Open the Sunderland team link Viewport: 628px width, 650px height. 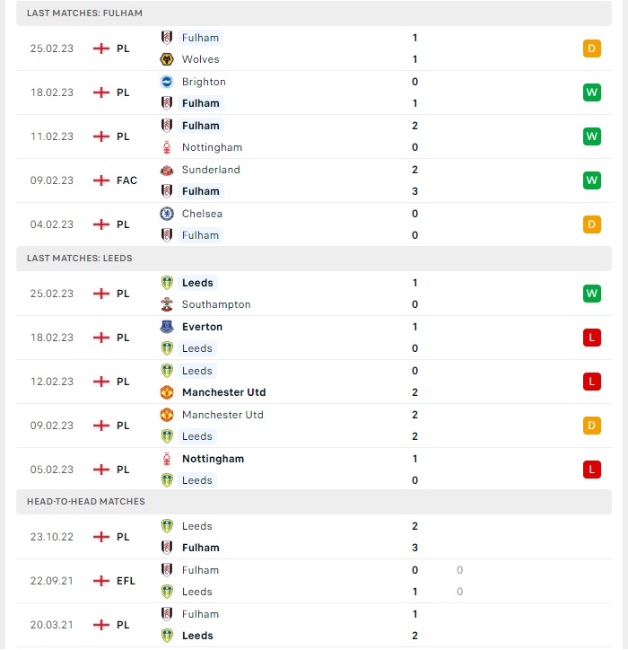211,170
